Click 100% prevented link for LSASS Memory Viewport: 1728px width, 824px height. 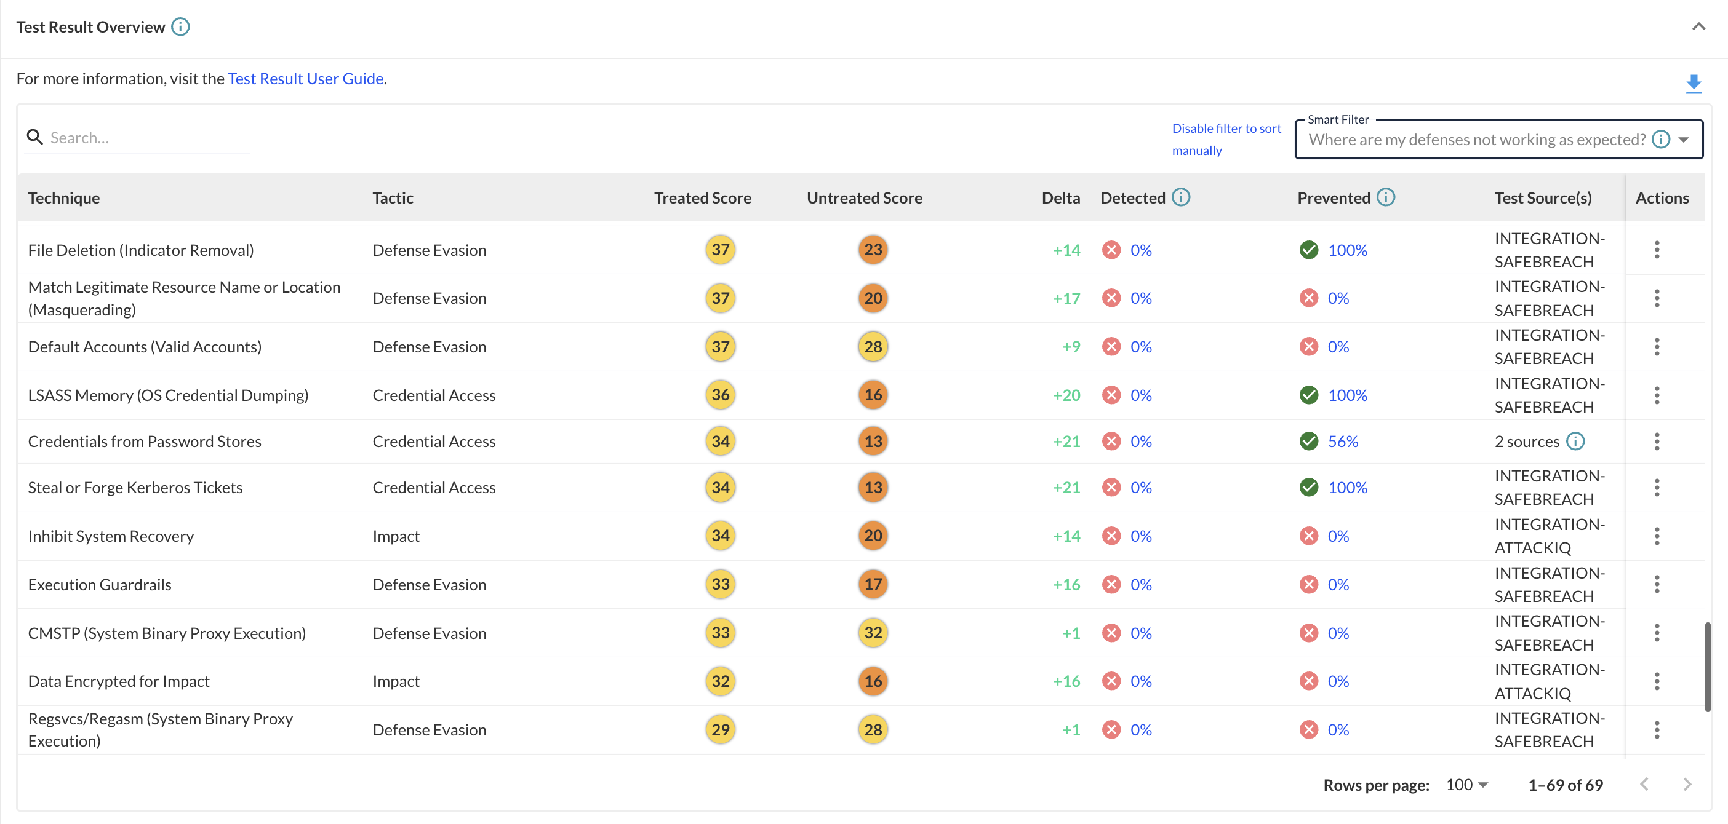tap(1347, 395)
